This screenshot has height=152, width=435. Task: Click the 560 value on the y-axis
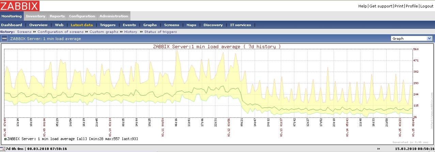click(416, 49)
